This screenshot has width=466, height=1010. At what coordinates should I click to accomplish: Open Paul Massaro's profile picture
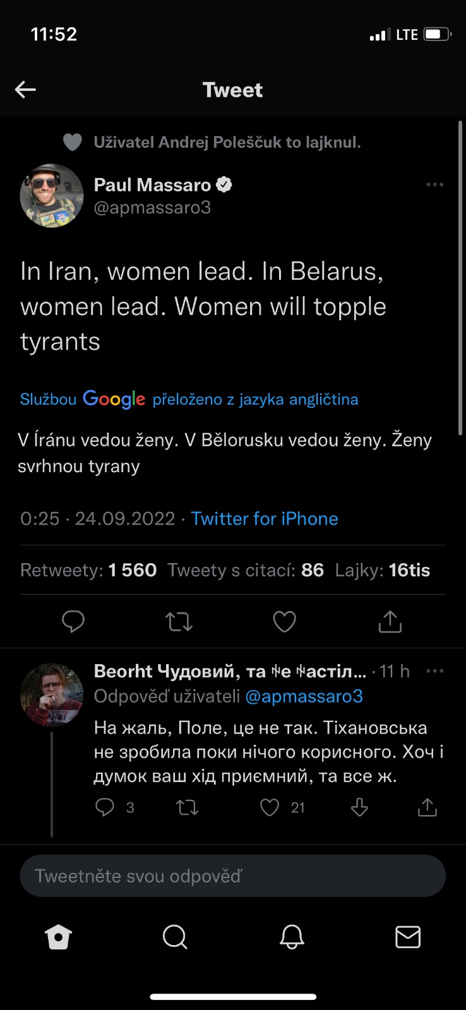click(52, 196)
